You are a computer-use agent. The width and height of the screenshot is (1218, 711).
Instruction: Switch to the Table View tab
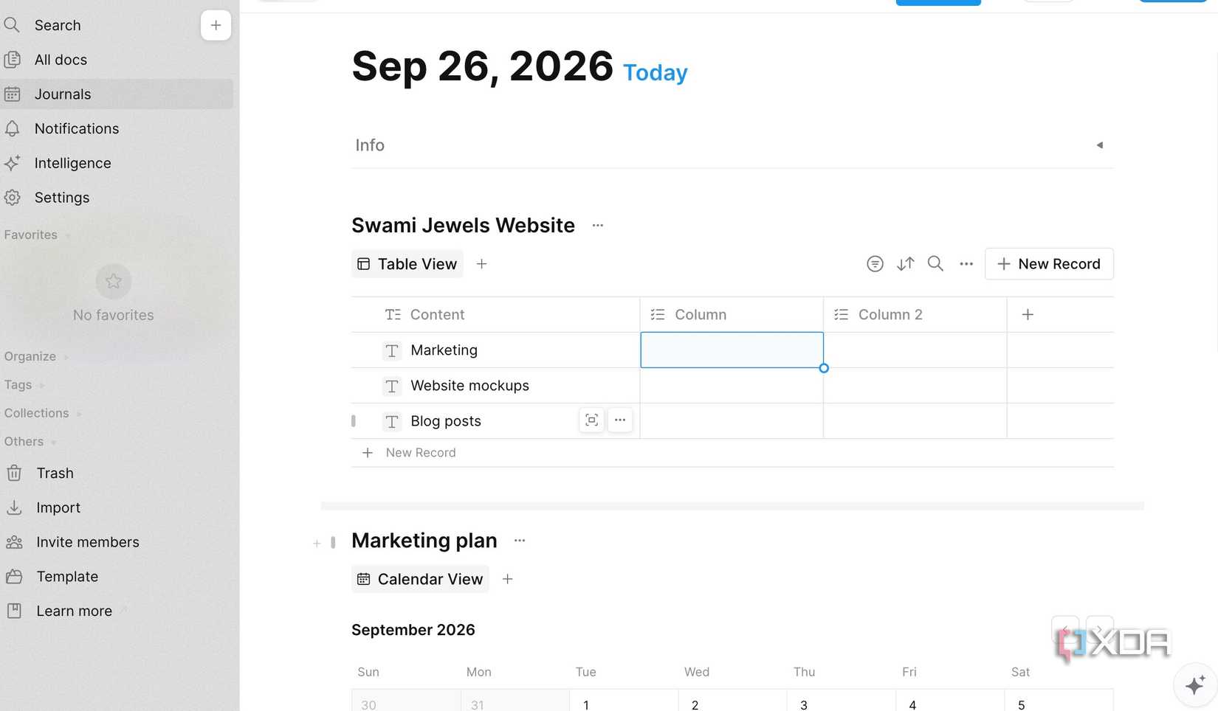point(407,264)
